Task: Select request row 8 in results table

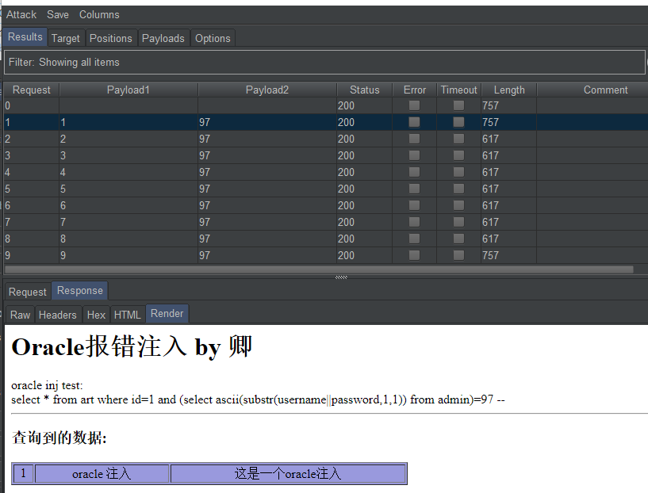Action: click(x=326, y=239)
